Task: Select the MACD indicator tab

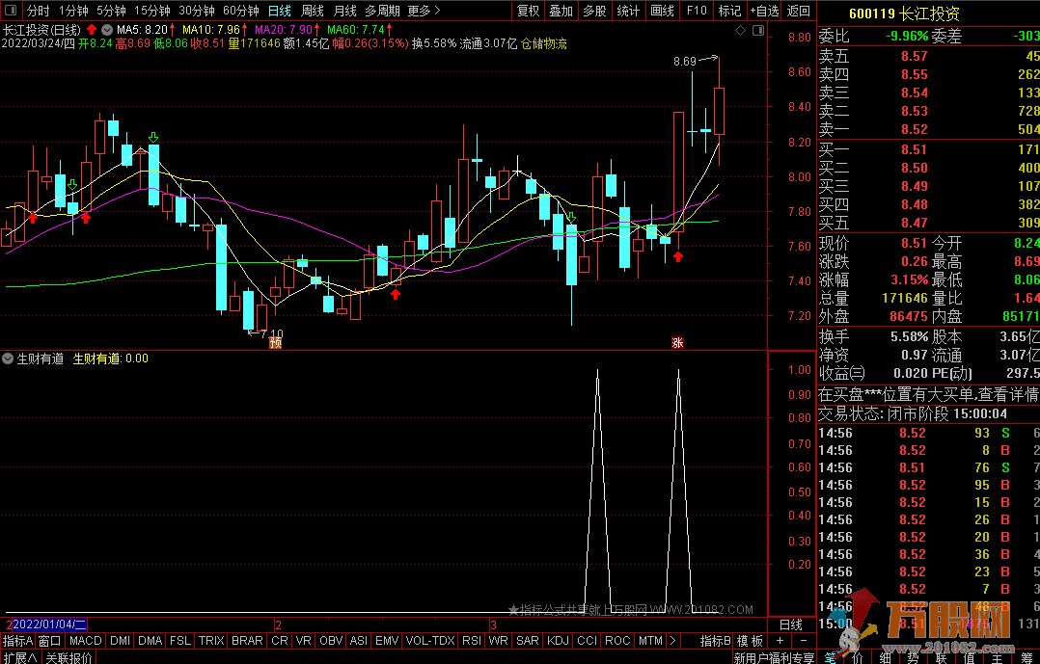Action: click(85, 641)
